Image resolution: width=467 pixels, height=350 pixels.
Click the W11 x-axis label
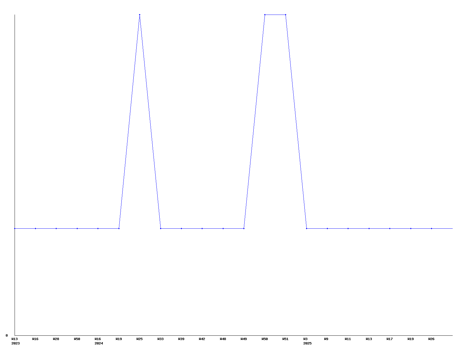click(348, 339)
